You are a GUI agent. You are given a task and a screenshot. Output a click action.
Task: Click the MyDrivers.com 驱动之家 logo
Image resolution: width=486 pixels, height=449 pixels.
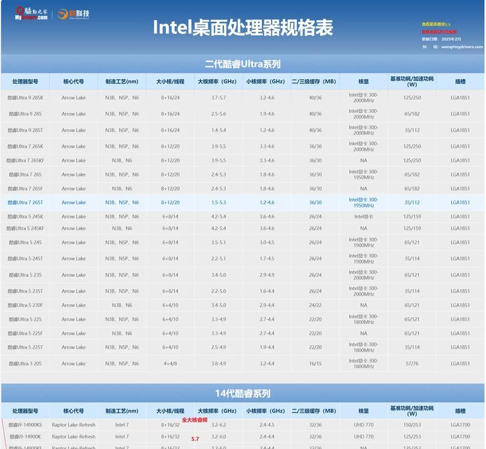coord(32,13)
